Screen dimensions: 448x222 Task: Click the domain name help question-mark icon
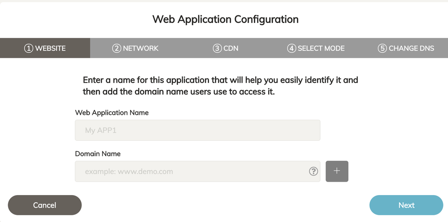pyautogui.click(x=313, y=171)
